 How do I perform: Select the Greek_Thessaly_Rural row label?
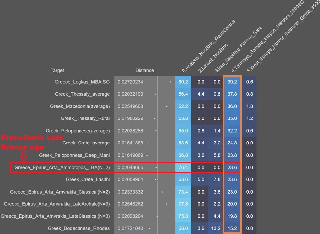pos(85,118)
